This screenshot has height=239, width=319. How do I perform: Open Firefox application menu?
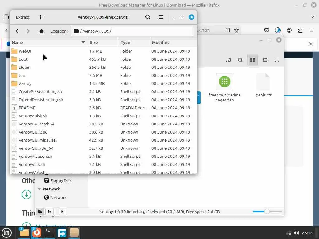[x=312, y=30]
